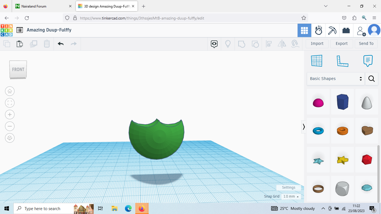The image size is (381, 214).
Task: Pick the blue Torus shape
Action: (x=318, y=131)
